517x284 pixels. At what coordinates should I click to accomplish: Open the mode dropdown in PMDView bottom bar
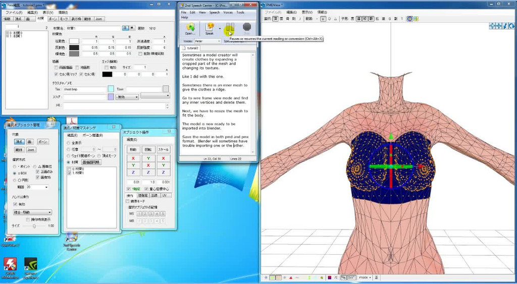coord(365,277)
